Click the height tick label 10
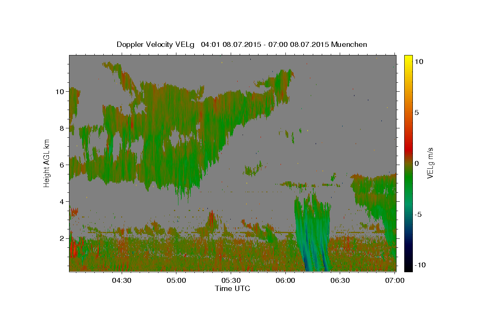Screen dimensions: 490x326 tap(60, 92)
